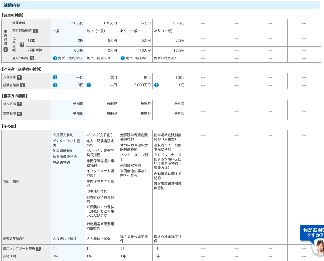Click info icon before third column's 免ゼロ特約なし
The width and height of the screenshot is (324, 261).
123,58
